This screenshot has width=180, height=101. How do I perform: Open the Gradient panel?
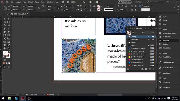[165, 44]
